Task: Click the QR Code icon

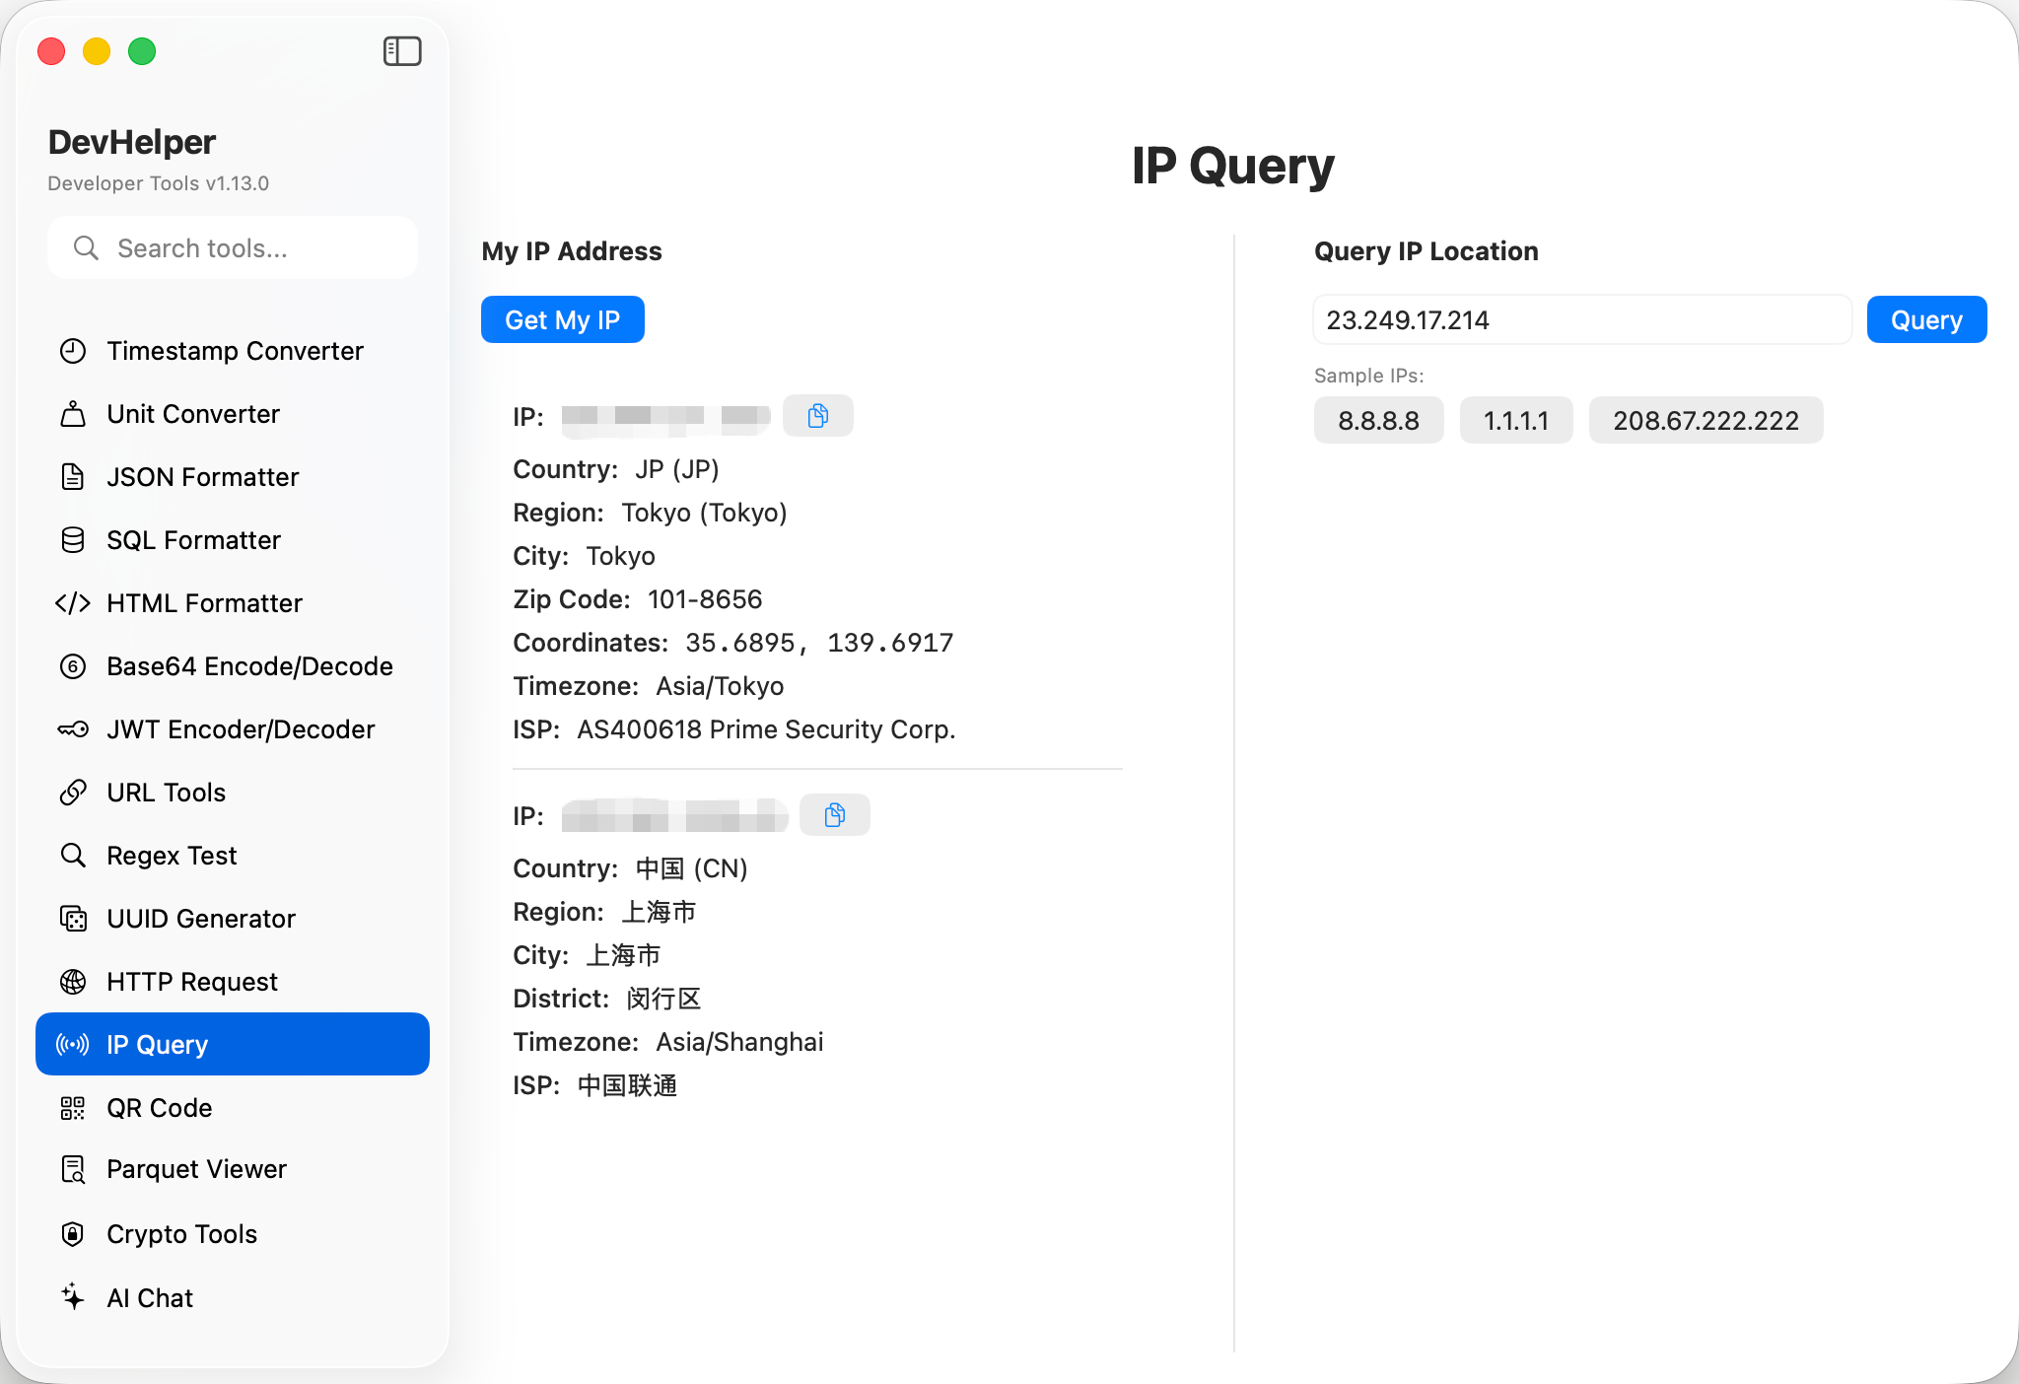Action: 73,1108
